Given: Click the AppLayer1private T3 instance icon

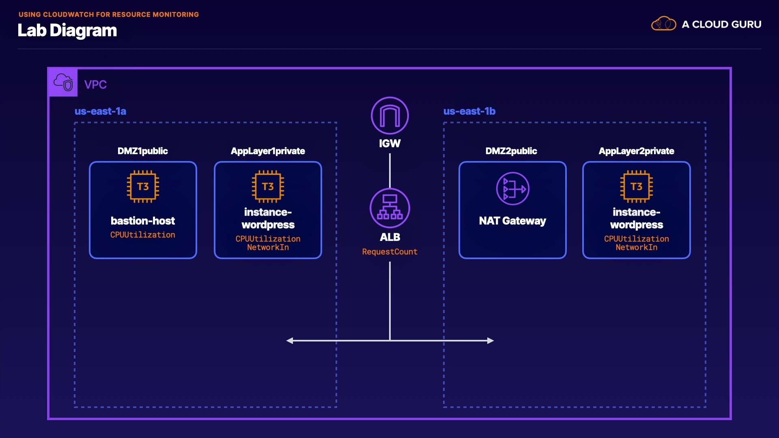Looking at the screenshot, I should tap(268, 187).
